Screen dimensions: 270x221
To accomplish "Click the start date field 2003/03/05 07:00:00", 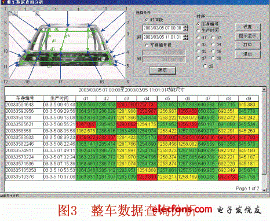I will (163, 28).
